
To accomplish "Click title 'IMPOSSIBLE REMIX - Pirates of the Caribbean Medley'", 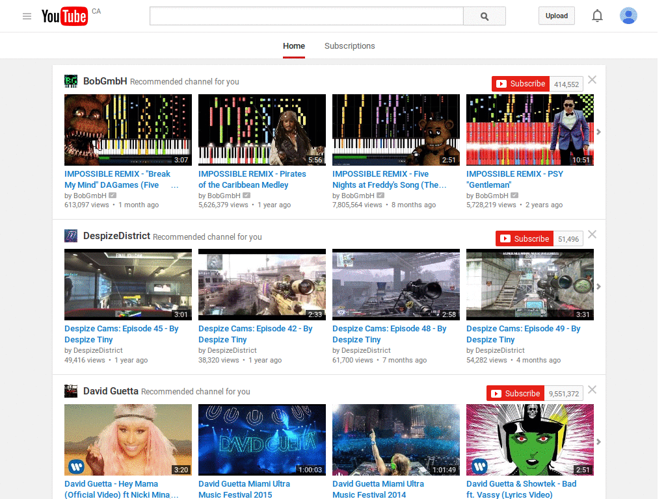I will coord(252,179).
